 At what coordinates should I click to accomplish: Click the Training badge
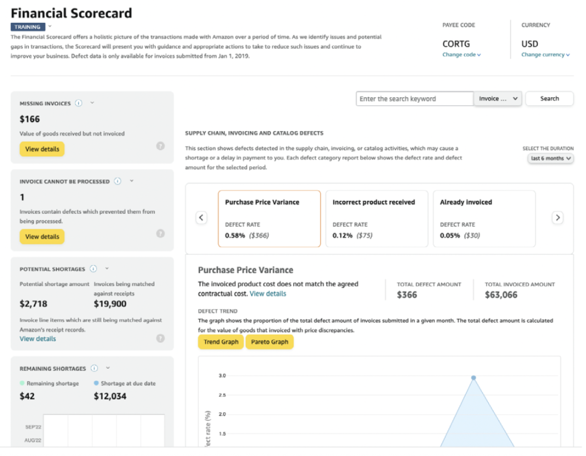(x=28, y=27)
